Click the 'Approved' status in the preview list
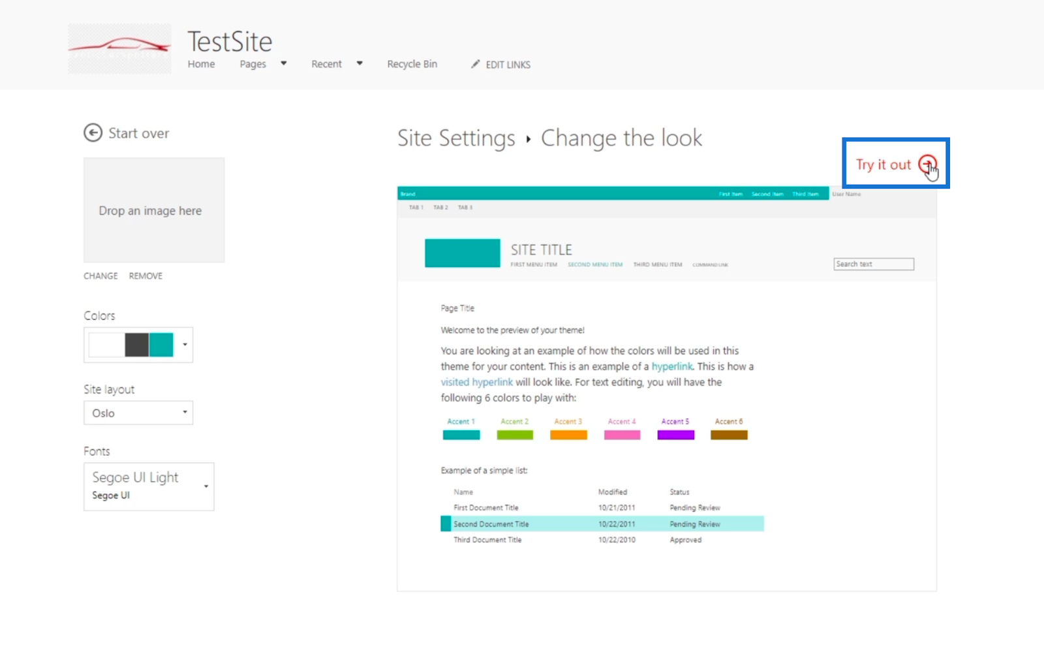 coord(686,540)
